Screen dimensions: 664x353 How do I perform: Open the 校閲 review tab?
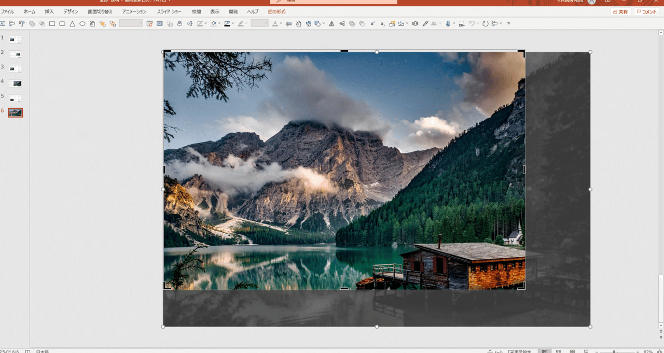(196, 11)
